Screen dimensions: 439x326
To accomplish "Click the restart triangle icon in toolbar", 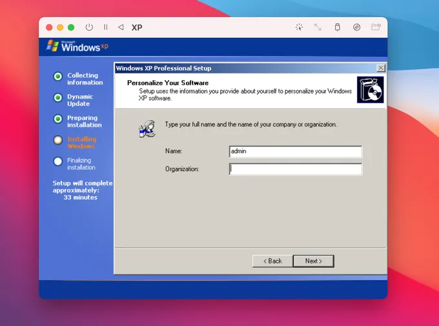I will tap(121, 27).
